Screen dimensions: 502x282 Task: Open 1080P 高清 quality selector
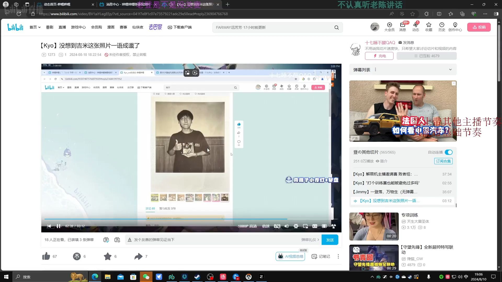point(247,226)
